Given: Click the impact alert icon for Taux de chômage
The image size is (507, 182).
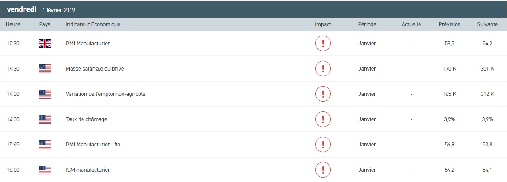Looking at the screenshot, I should tap(323, 119).
